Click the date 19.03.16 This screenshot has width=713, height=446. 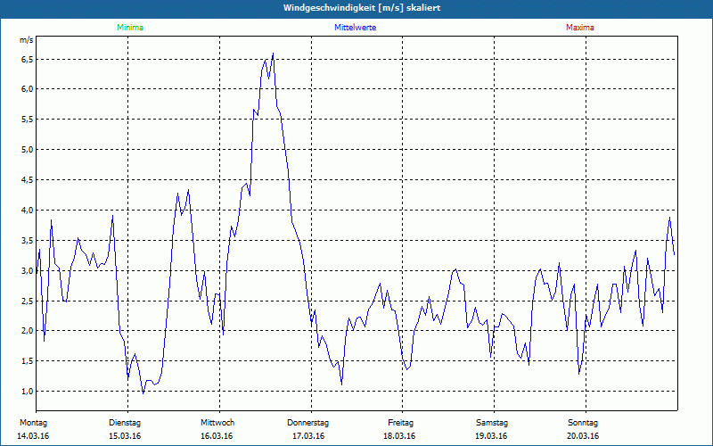click(x=491, y=436)
